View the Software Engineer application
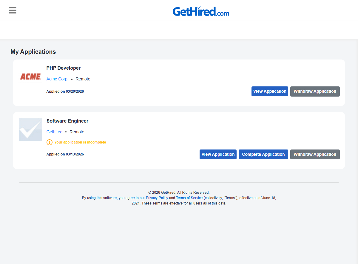This screenshot has height=264, width=358. pos(218,155)
